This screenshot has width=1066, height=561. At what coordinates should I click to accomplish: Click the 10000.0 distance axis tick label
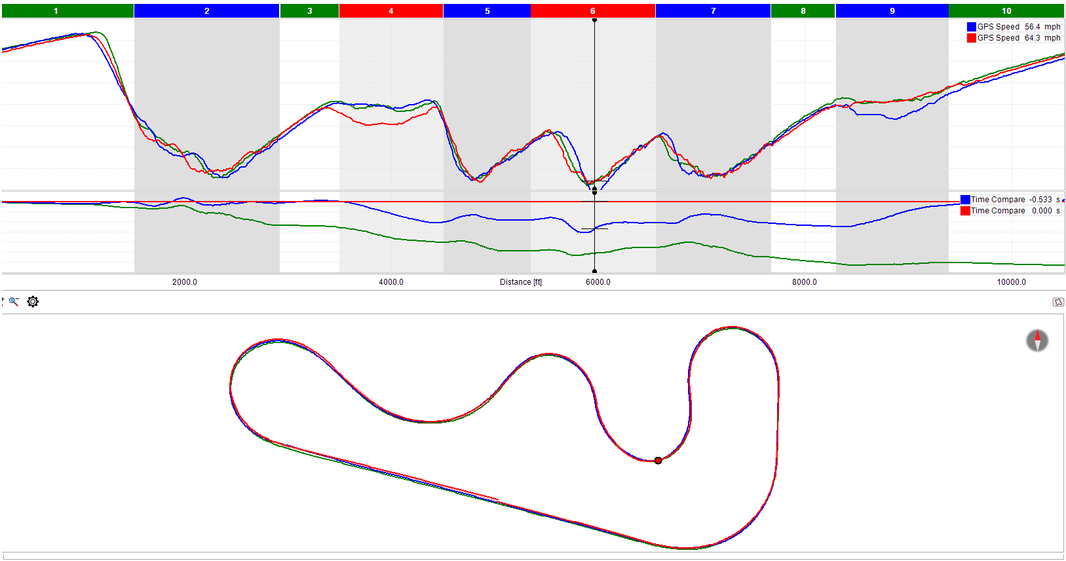point(1012,282)
